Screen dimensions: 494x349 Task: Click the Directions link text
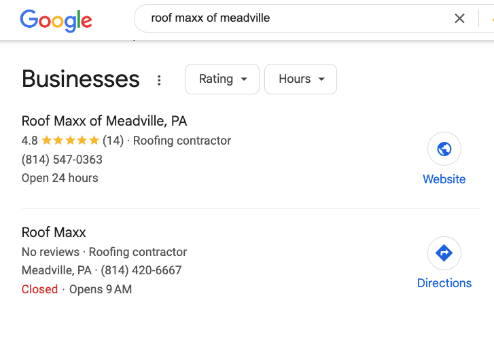click(x=444, y=283)
